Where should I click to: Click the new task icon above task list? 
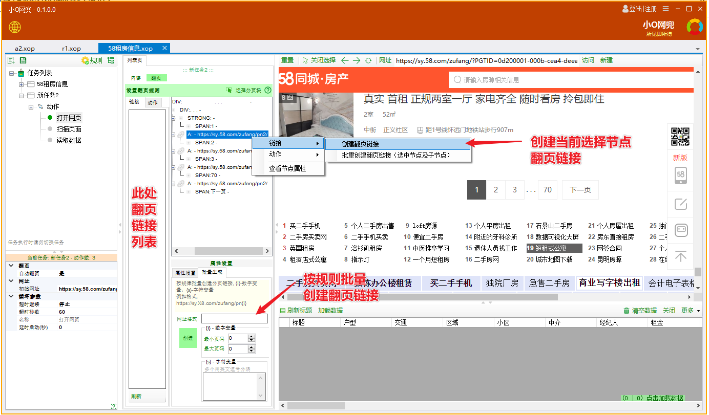click(x=11, y=60)
